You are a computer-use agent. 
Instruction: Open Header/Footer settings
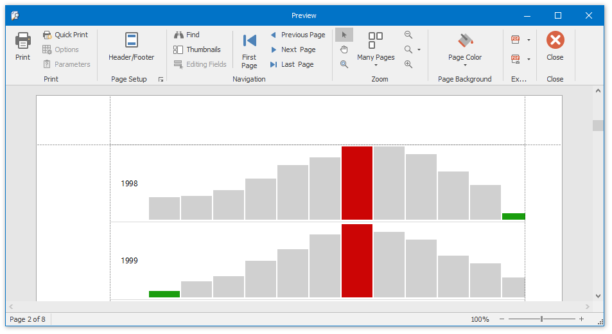click(131, 46)
